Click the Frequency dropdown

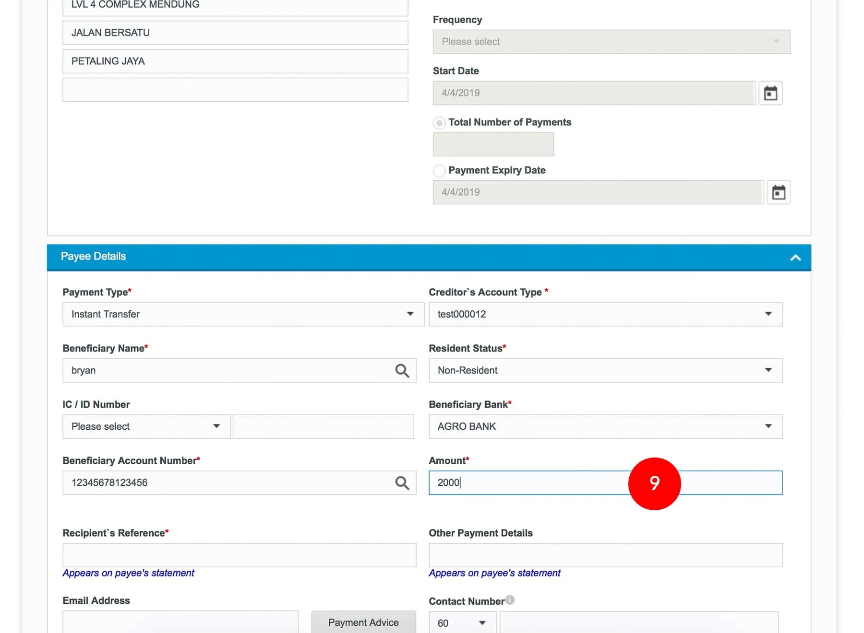coord(611,42)
